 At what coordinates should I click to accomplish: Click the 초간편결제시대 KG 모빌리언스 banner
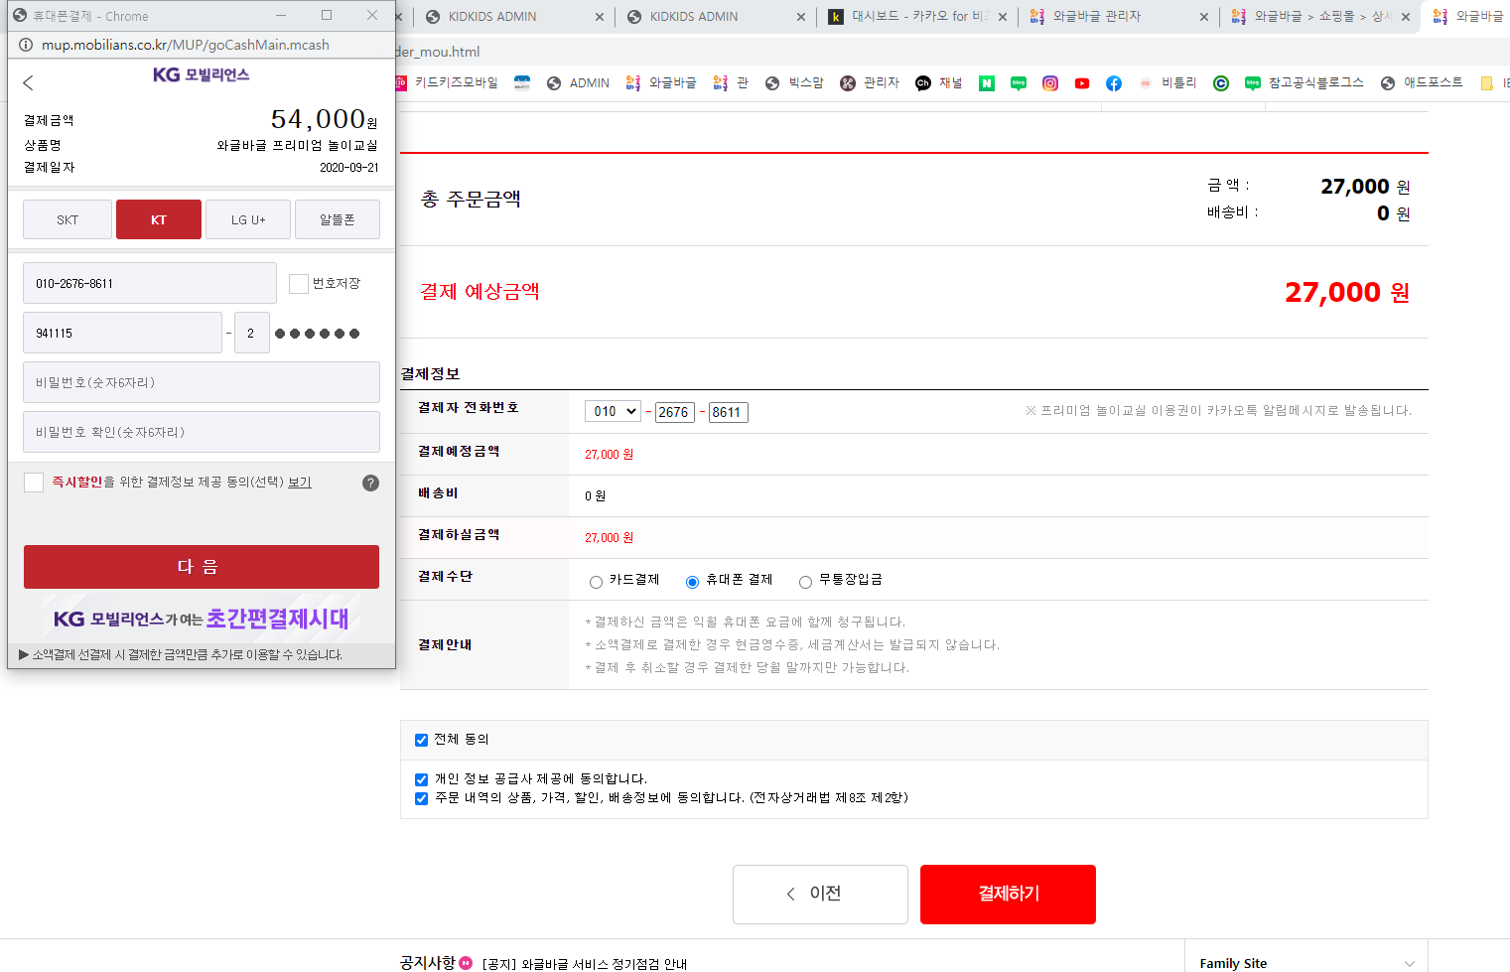[202, 619]
